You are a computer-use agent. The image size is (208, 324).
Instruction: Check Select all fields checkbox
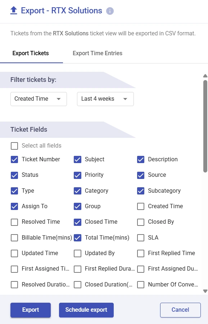[x=14, y=146]
